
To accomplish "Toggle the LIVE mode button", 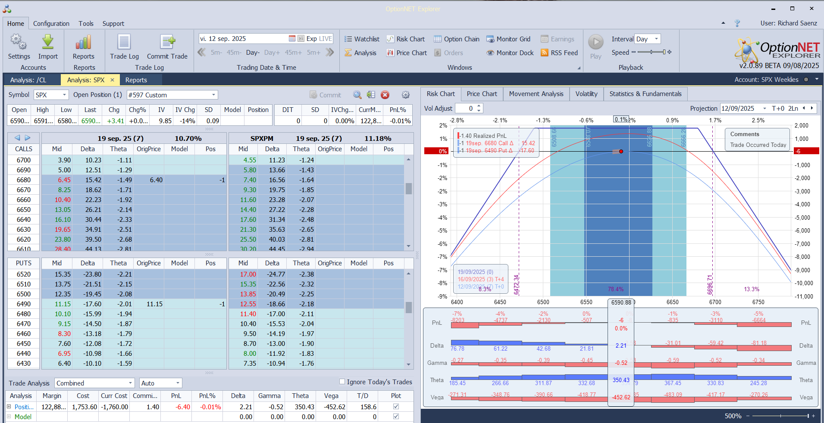I will click(326, 39).
